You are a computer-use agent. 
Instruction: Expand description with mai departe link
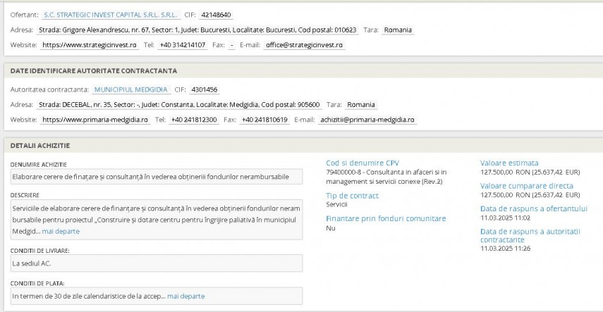(61, 231)
